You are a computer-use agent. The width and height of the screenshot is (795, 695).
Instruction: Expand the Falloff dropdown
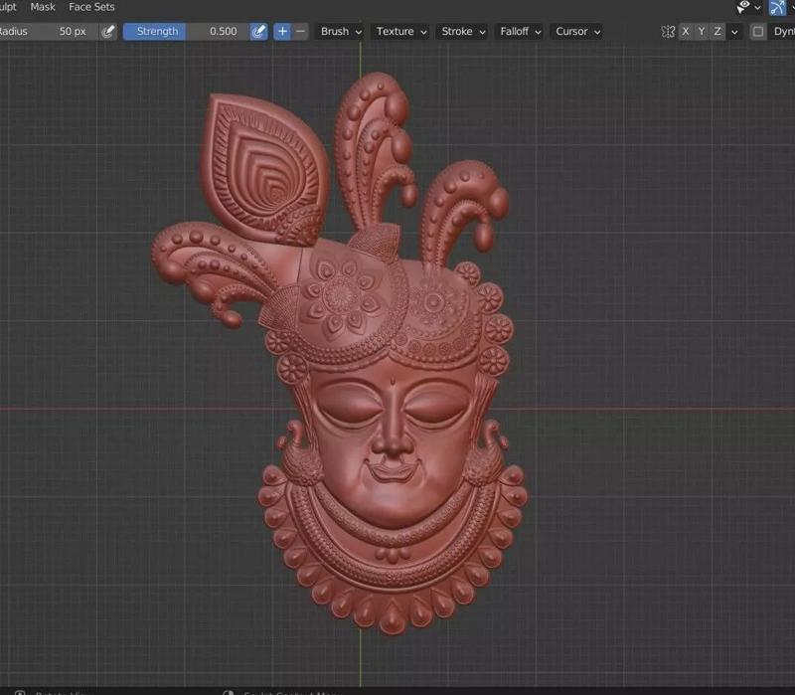[521, 32]
